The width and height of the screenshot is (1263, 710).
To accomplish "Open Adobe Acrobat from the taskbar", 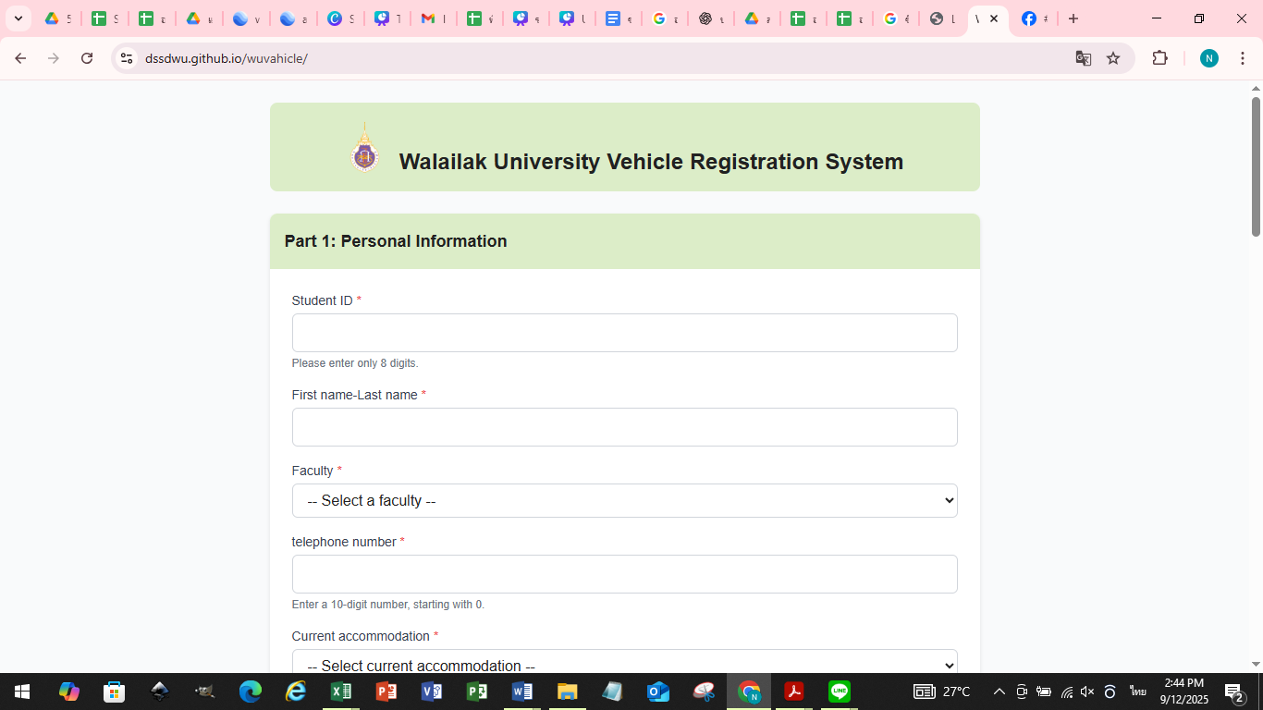I will click(x=793, y=692).
